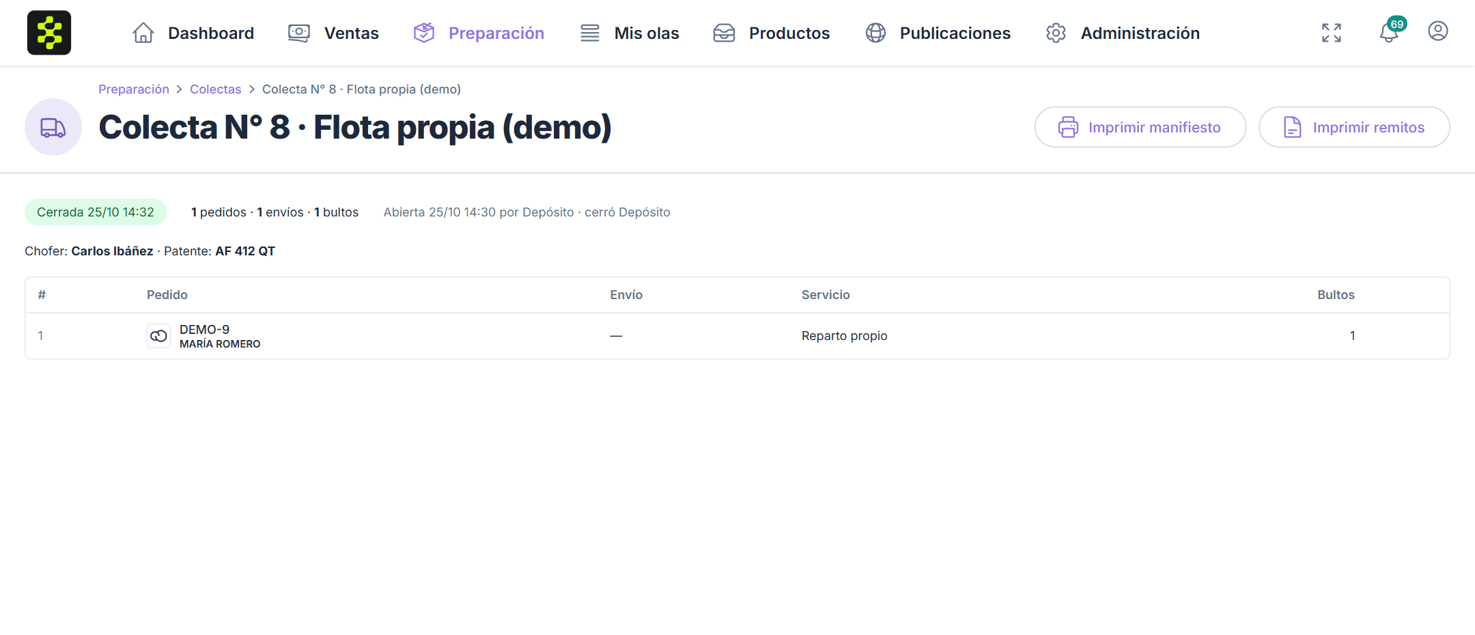Click the 1 pedidos summary text

coord(219,212)
